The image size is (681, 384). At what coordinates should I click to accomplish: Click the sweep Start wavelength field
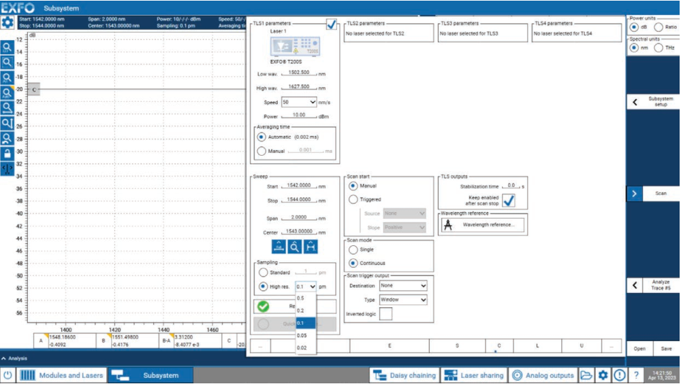point(300,186)
